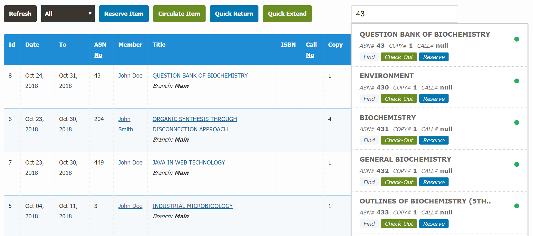The image size is (533, 236).
Task: Open ORGANIC SYNTHESIS THROUGH DISCONNECTION APPROACH link
Action: 195,124
